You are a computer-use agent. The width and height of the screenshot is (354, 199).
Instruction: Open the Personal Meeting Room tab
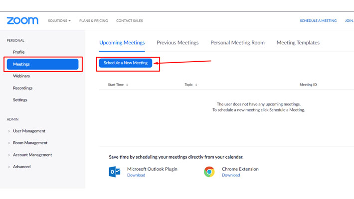click(237, 43)
